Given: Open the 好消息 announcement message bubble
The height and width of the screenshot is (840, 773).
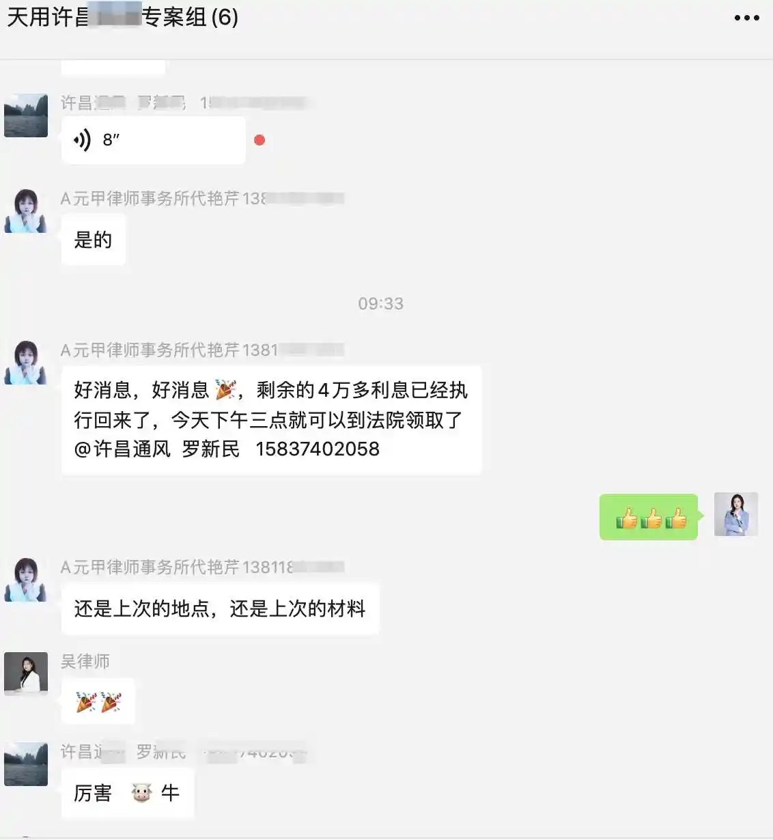Looking at the screenshot, I should coord(271,419).
